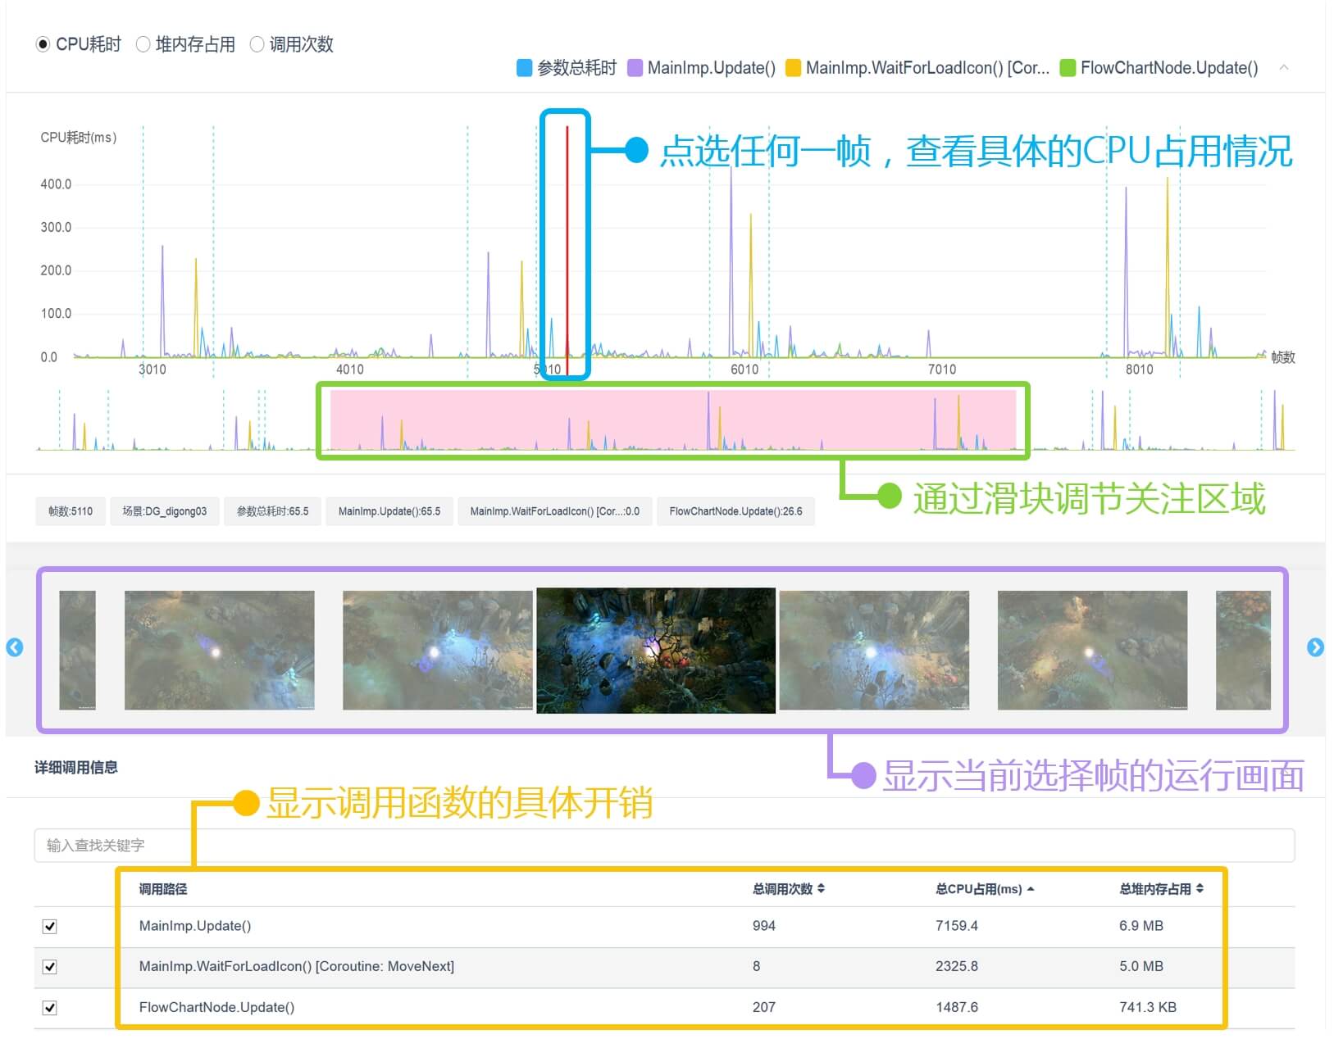The height and width of the screenshot is (1039, 1334).
Task: Select the center highlighted frame screenshot
Action: [x=656, y=650]
